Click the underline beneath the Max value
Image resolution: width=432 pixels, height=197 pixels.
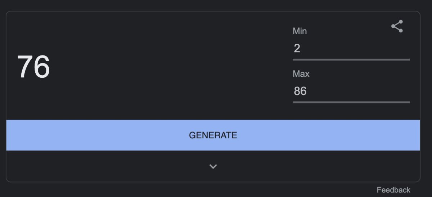(x=351, y=102)
